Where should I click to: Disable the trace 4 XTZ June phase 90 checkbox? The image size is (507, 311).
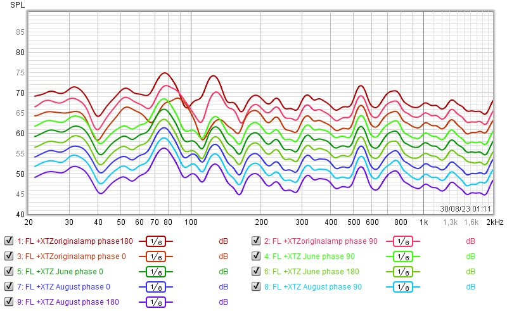tap(256, 256)
